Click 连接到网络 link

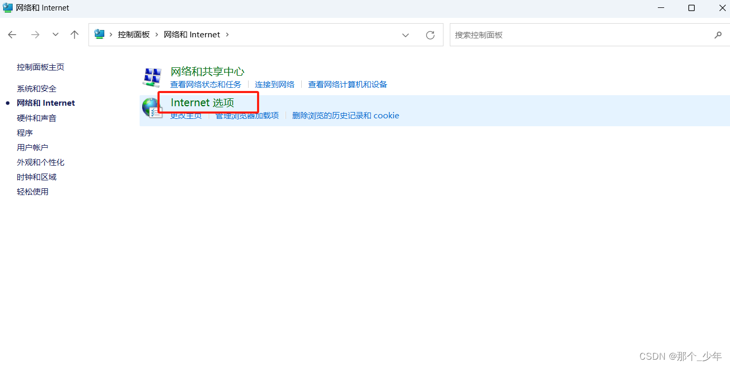coord(275,85)
